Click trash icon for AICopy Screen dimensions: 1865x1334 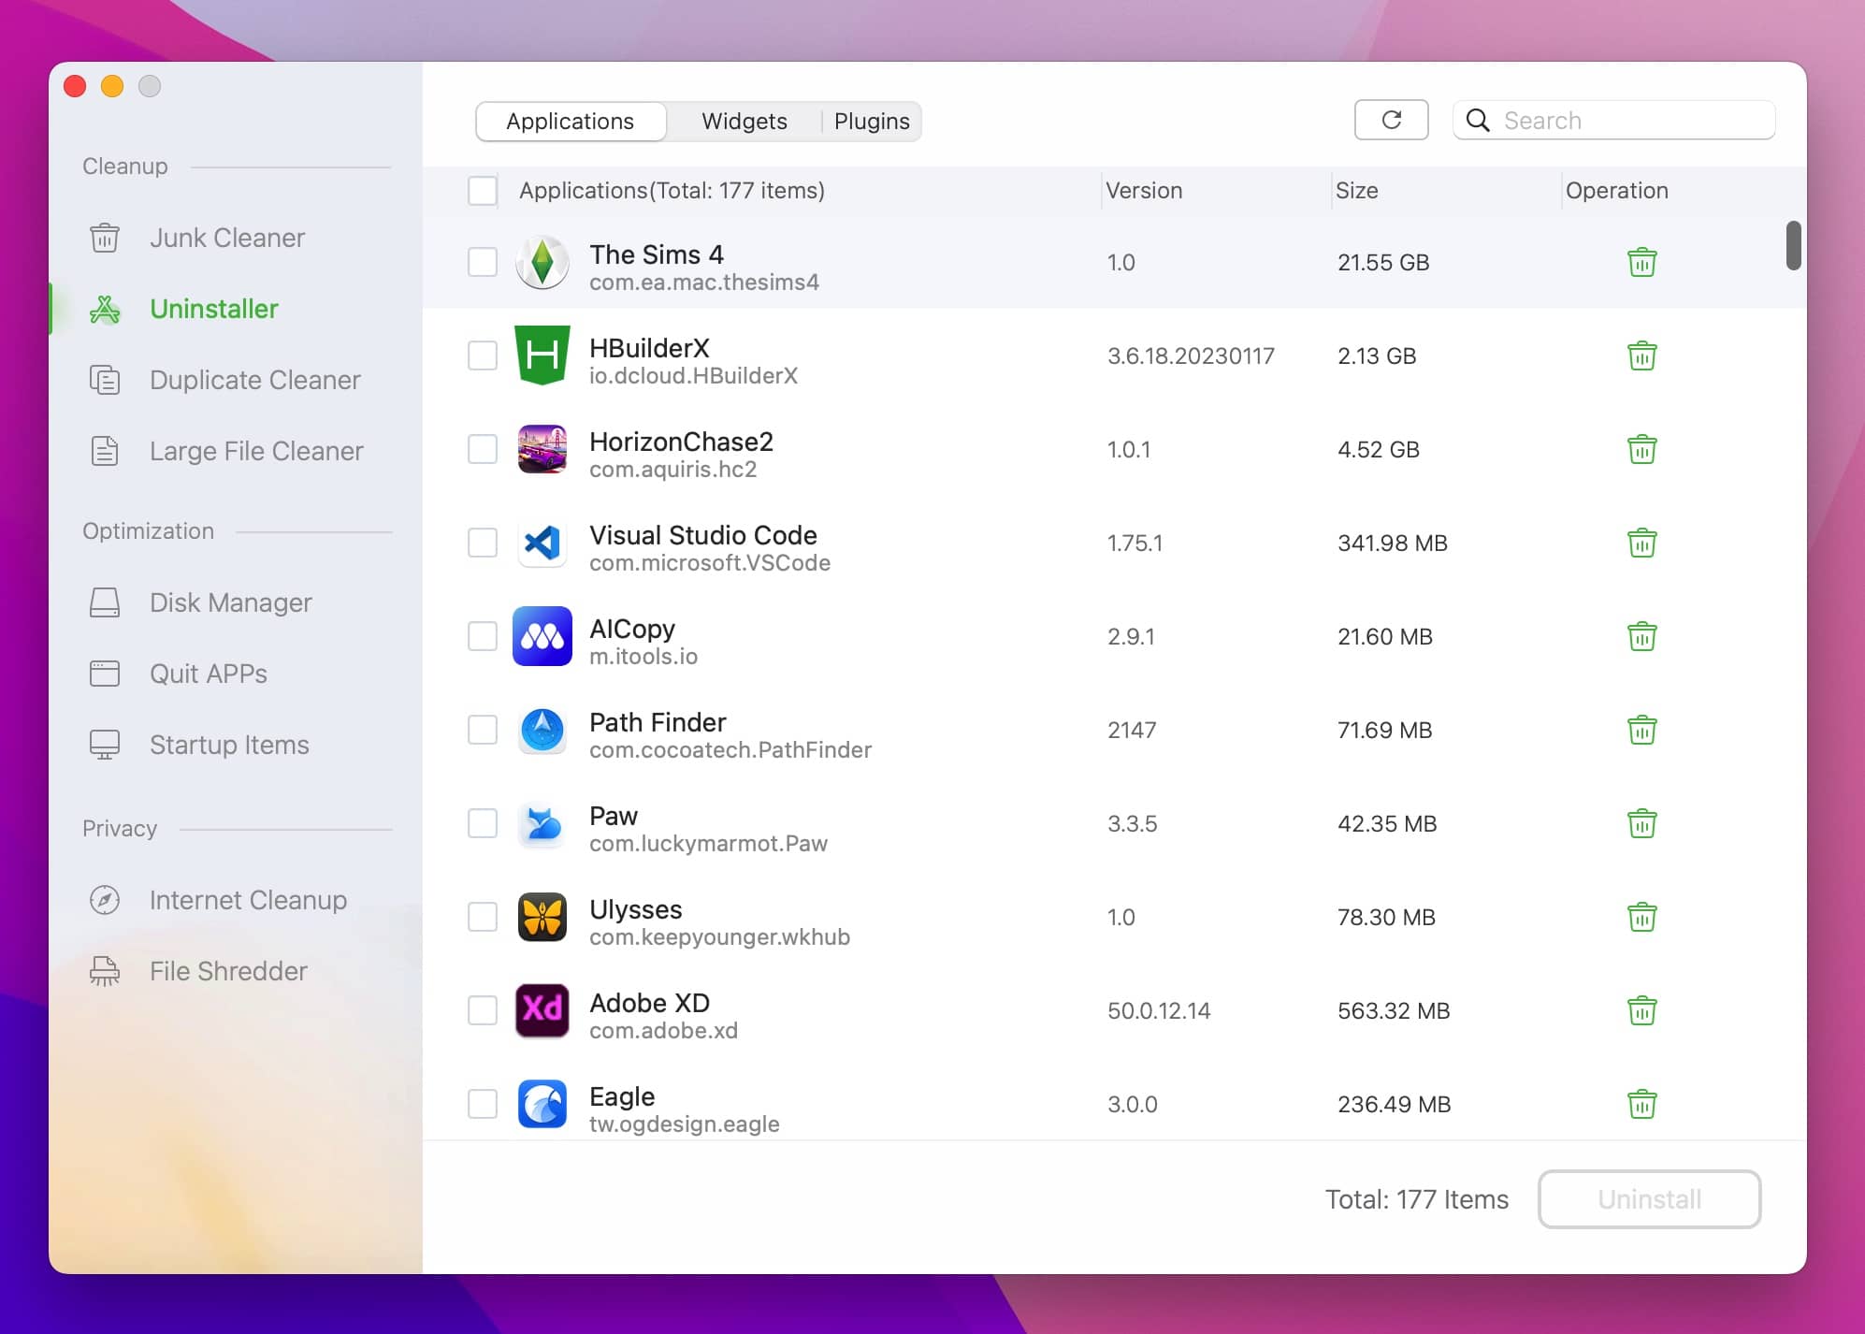click(1641, 636)
